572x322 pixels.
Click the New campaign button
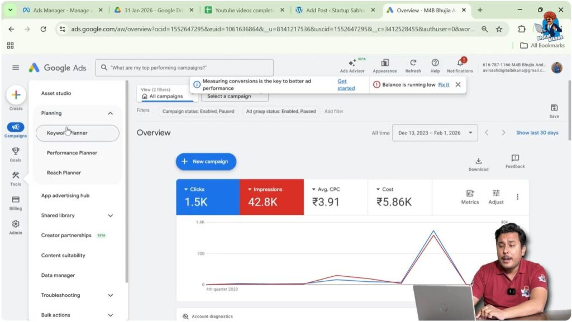(206, 161)
